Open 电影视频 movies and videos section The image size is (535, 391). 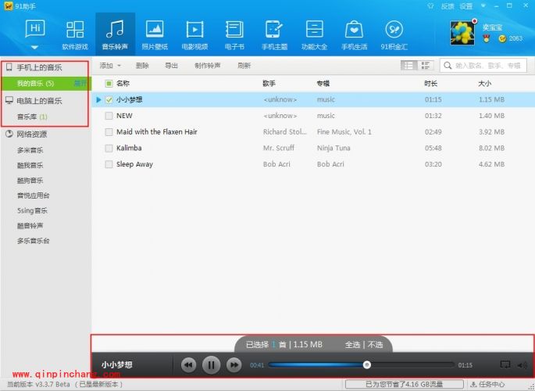(x=194, y=35)
